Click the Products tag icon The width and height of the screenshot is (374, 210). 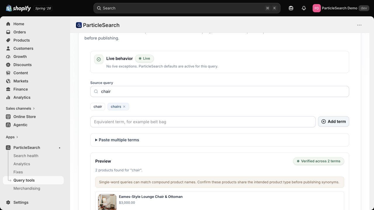click(x=8, y=40)
